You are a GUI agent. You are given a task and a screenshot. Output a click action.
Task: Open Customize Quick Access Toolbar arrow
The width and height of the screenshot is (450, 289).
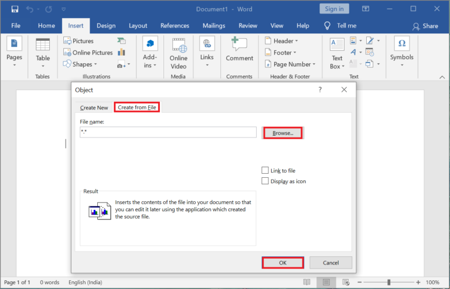pyautogui.click(x=64, y=9)
